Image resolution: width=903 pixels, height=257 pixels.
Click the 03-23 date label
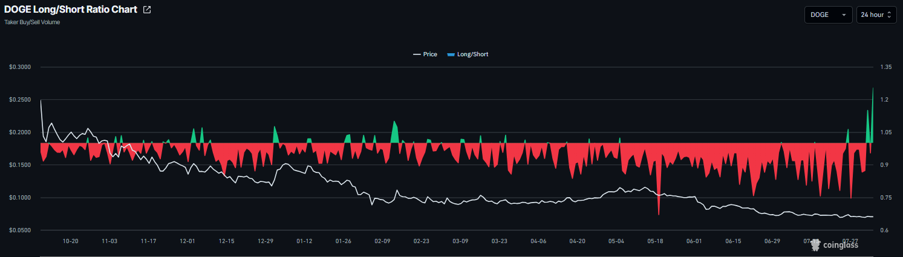point(500,241)
